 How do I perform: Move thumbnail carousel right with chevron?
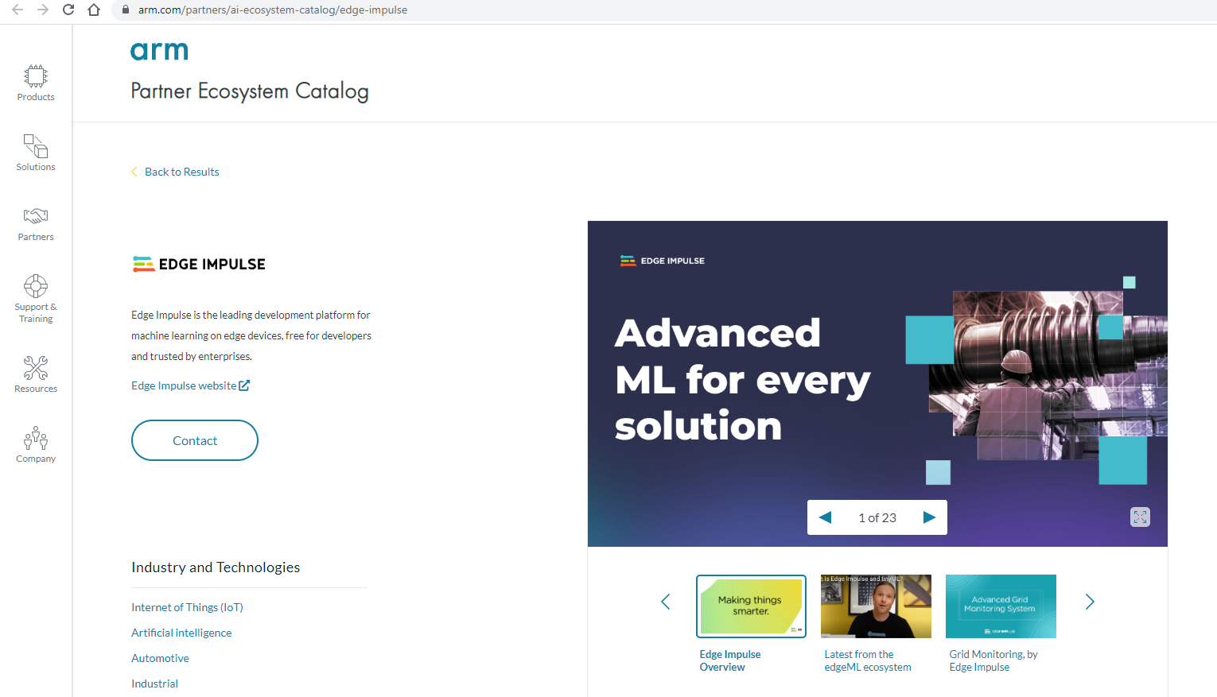pos(1090,602)
